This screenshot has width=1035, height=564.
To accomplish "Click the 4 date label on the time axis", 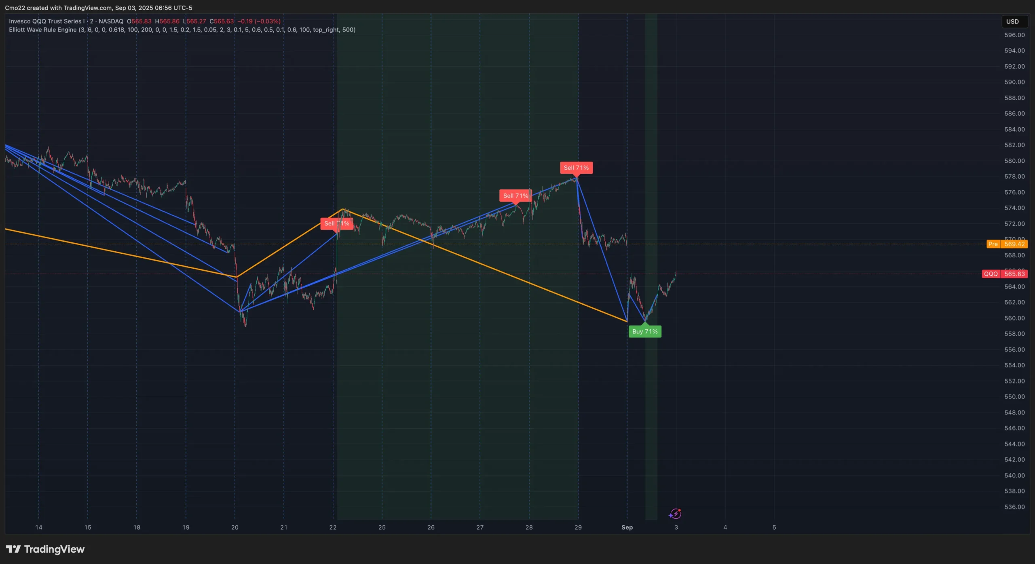I will click(x=725, y=527).
